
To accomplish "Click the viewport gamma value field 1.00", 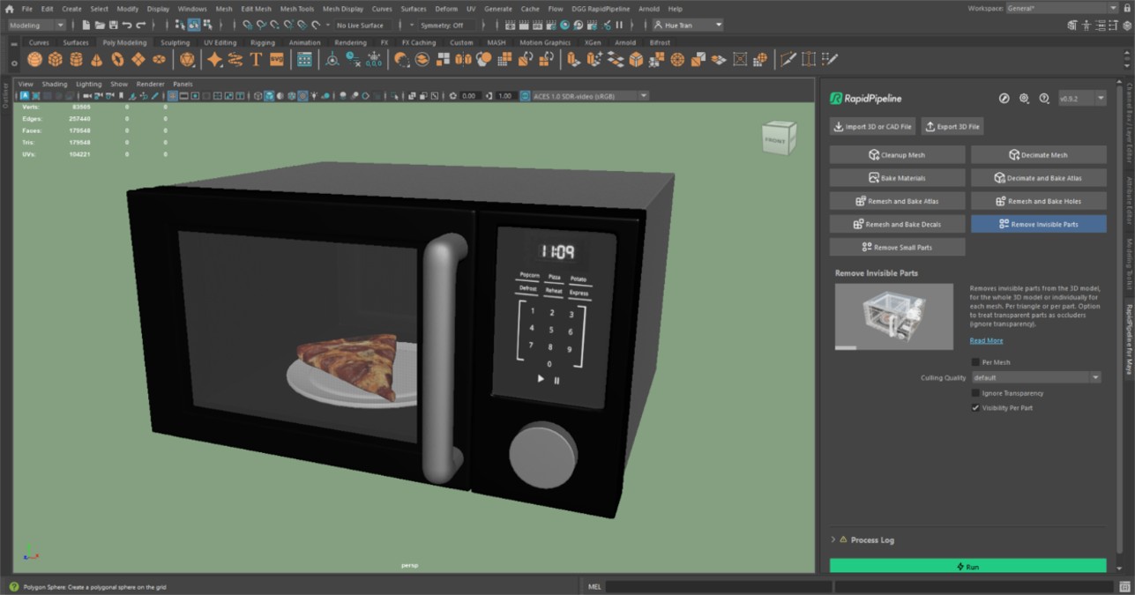I will 504,95.
